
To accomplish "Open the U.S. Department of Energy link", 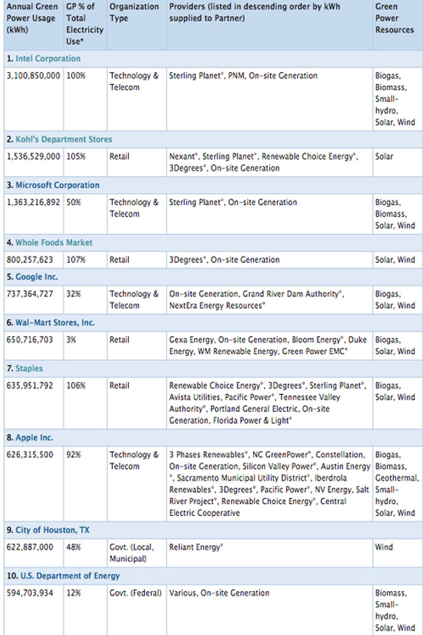I will point(70,576).
